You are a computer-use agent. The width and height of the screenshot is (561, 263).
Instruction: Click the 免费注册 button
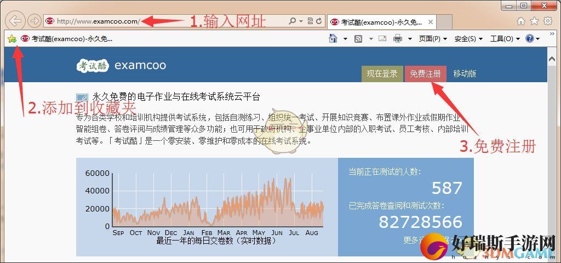(425, 74)
